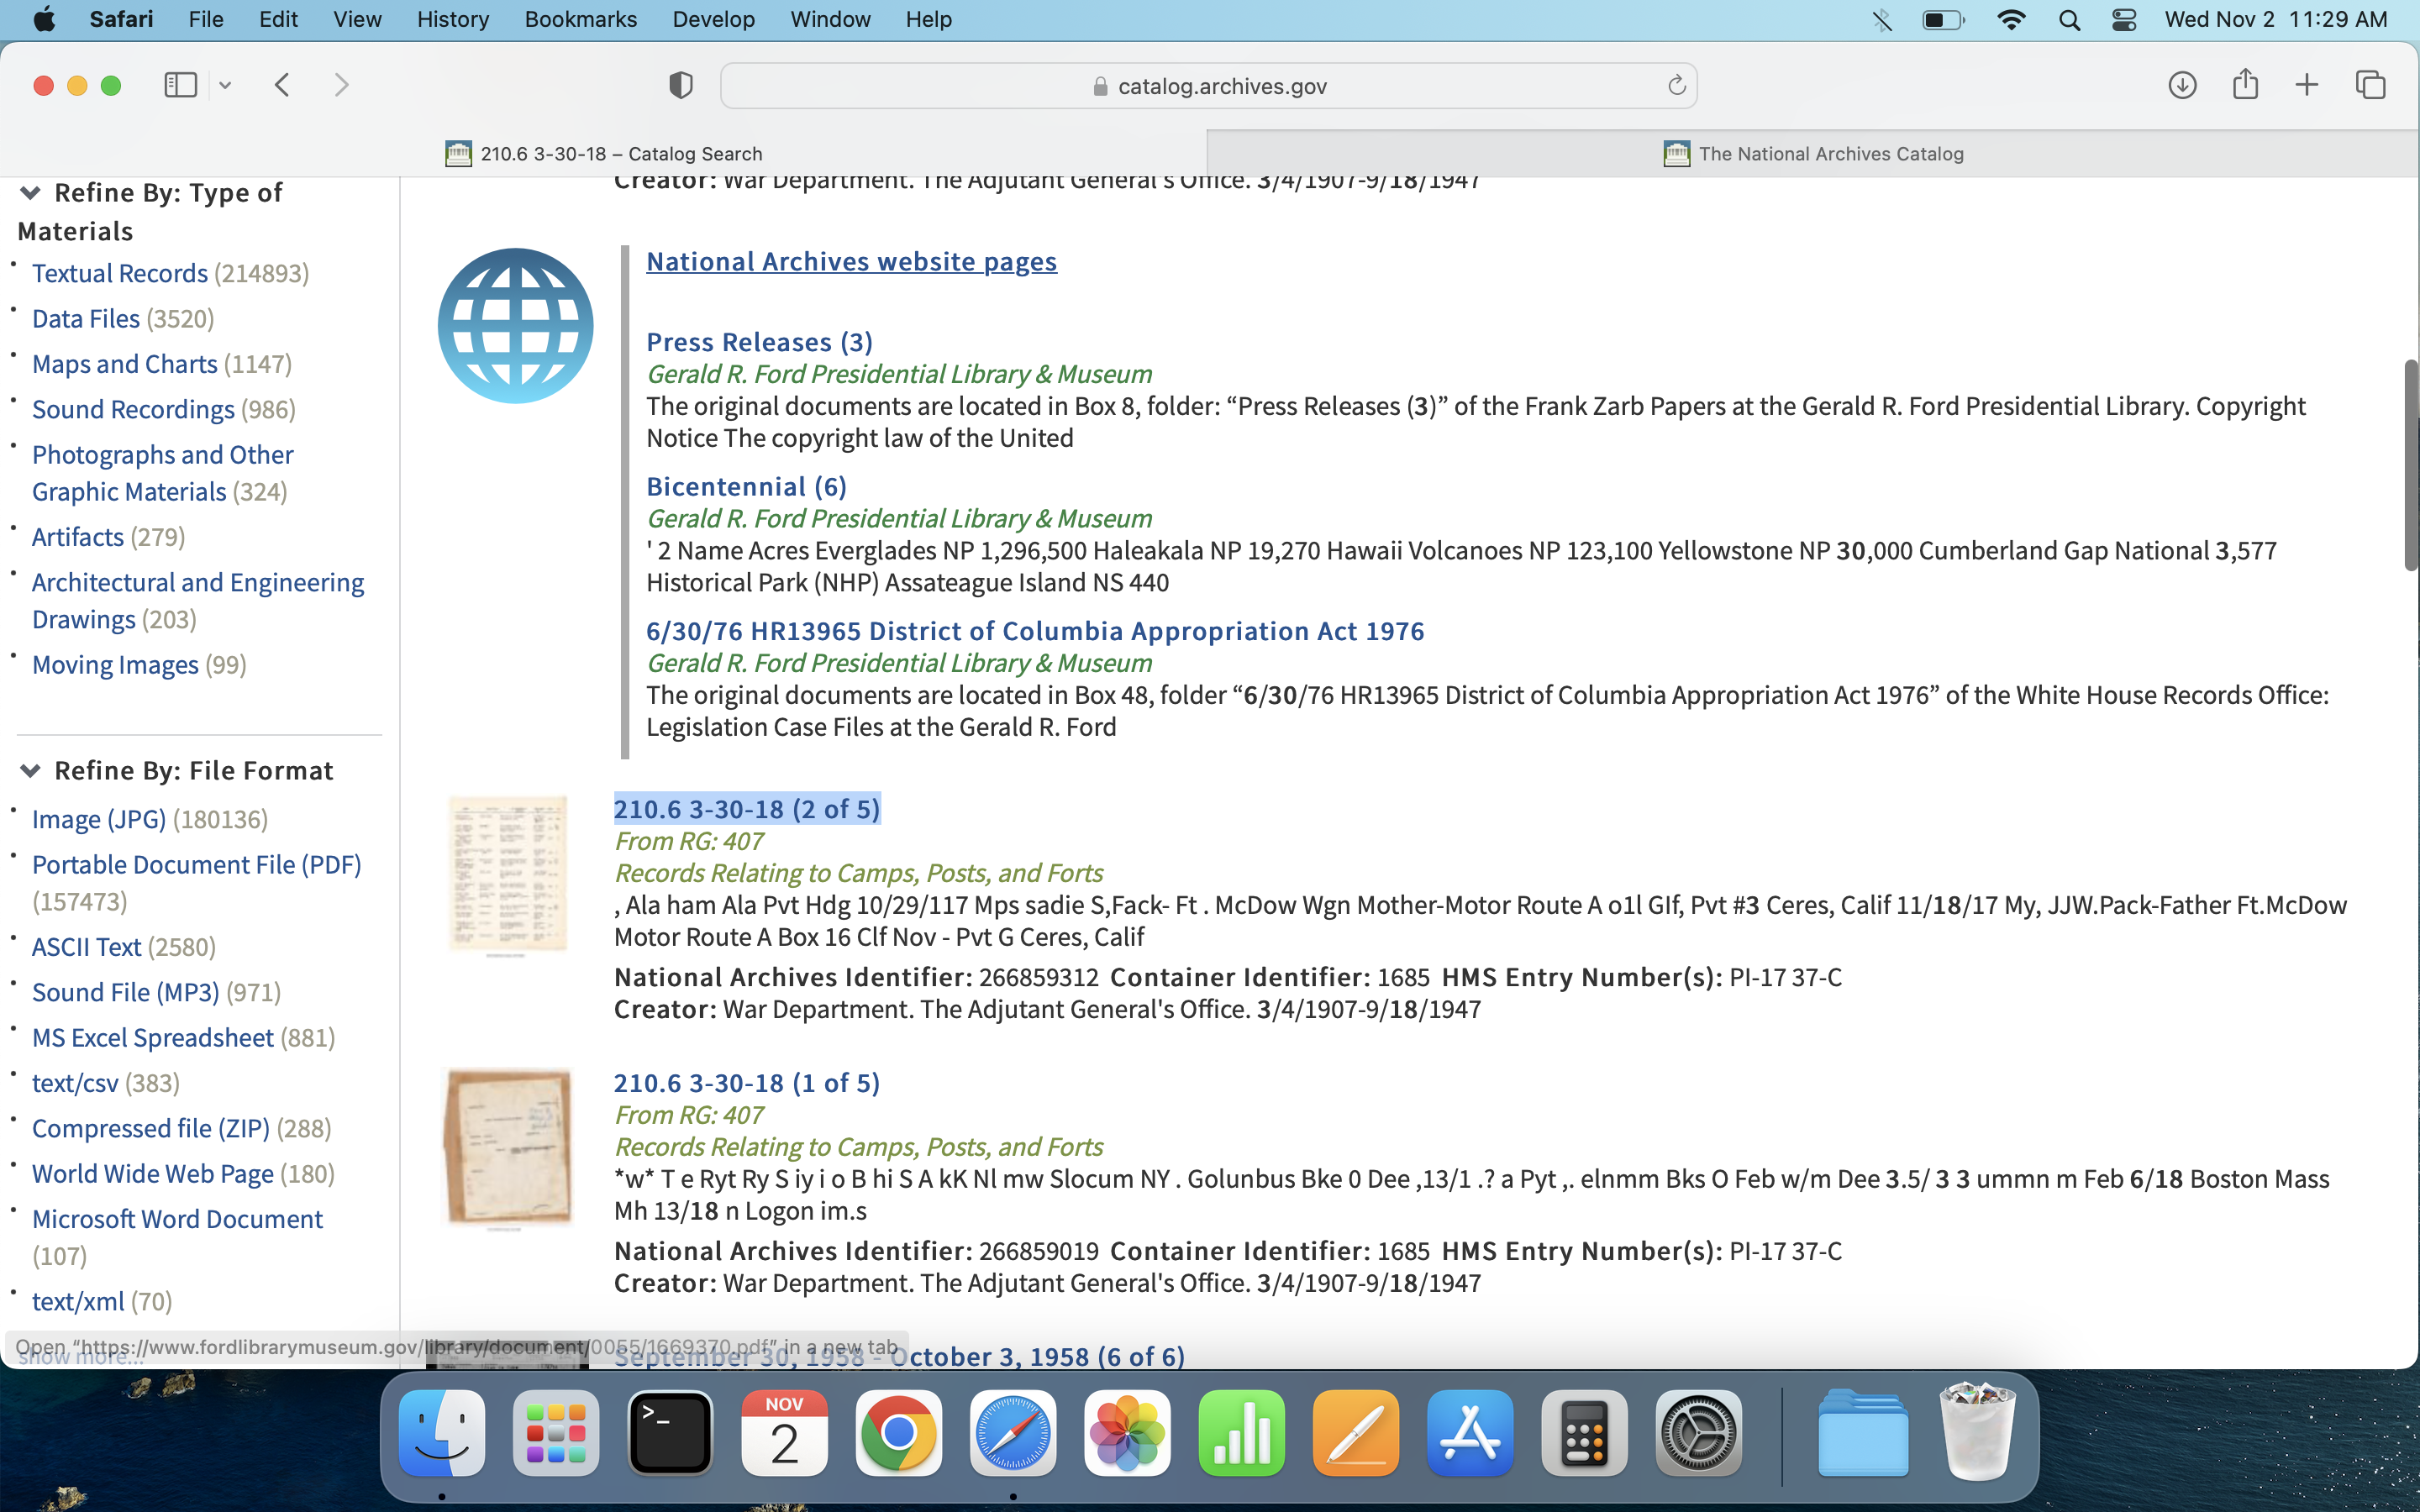The height and width of the screenshot is (1512, 2420).
Task: Click the globe icon for website pages
Action: coord(515,326)
